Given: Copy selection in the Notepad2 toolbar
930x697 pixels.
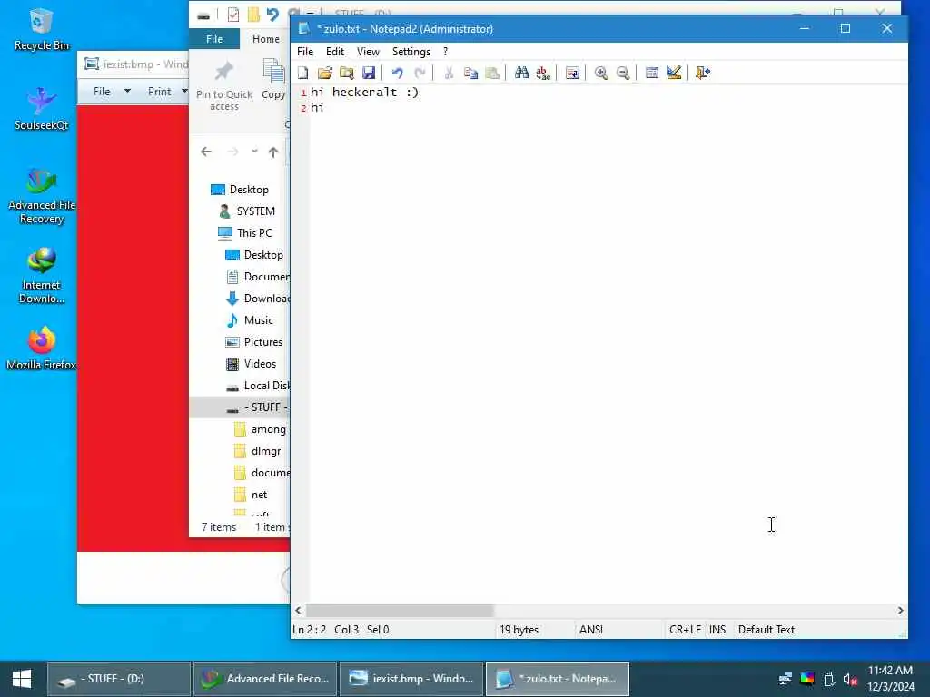Looking at the screenshot, I should (x=471, y=73).
